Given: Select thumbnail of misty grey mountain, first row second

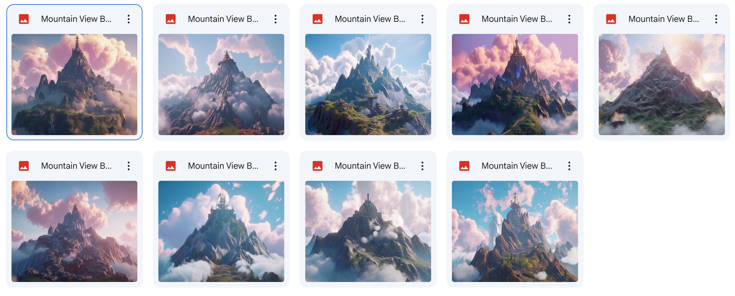Looking at the screenshot, I should pos(221,84).
